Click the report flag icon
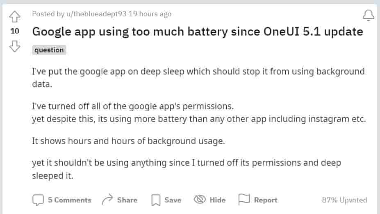Screen dimensions: 380x214 coord(244,200)
